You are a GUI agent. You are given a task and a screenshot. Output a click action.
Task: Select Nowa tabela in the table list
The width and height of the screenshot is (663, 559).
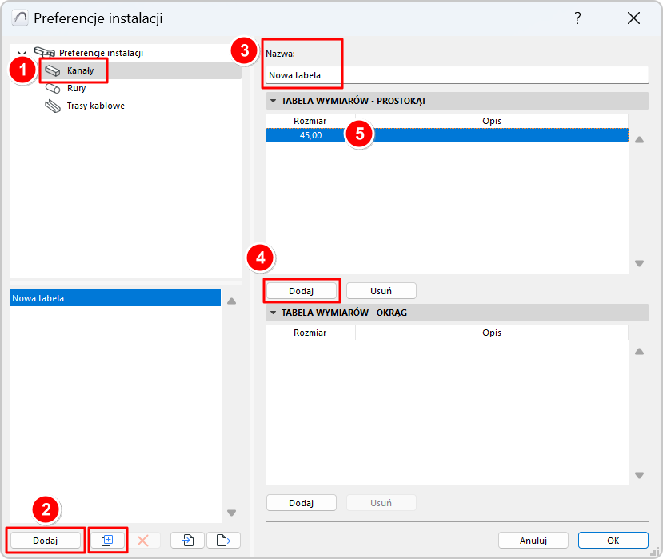115,298
